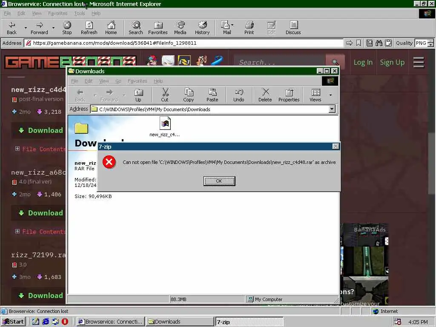
Task: Expand File Contents under new_rizz_c4d4
Action: (17, 149)
